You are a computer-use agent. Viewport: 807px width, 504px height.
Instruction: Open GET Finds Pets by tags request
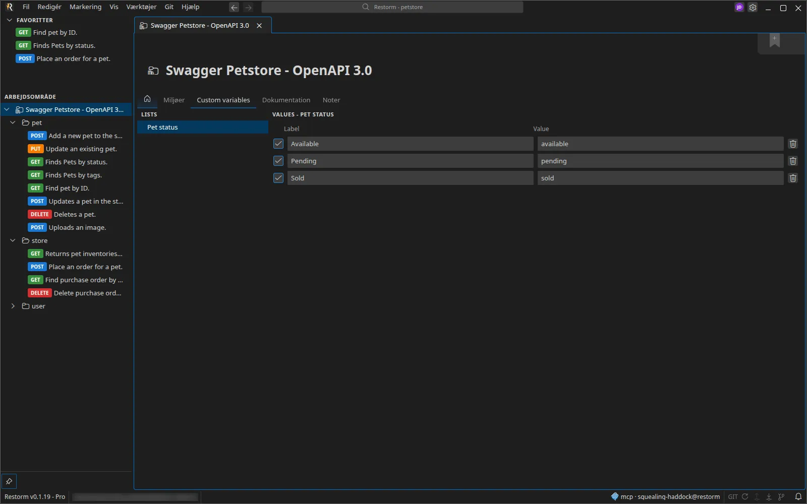coord(66,175)
